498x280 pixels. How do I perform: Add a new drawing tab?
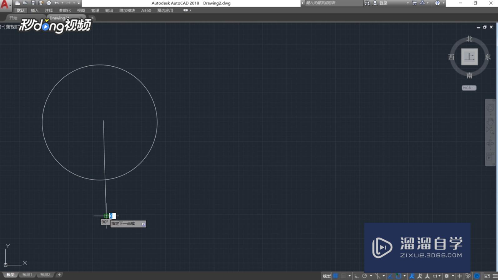[92, 18]
